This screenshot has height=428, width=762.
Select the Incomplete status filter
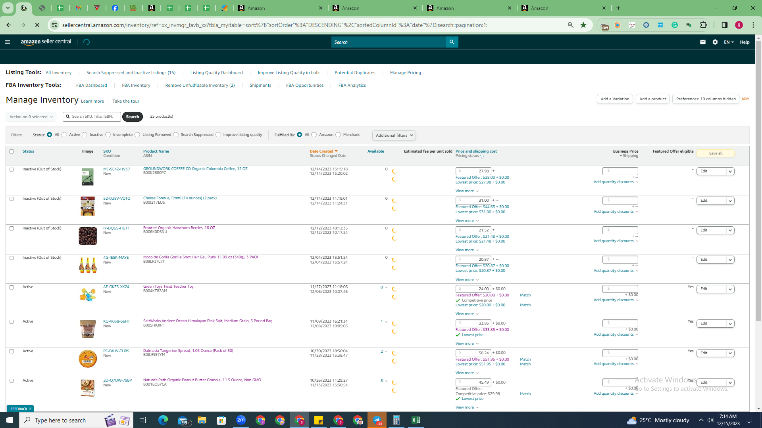(x=108, y=135)
